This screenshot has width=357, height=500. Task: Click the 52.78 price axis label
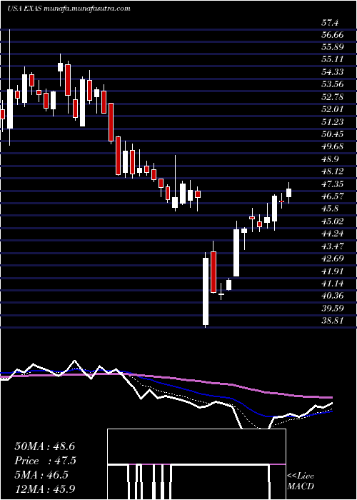(x=333, y=97)
